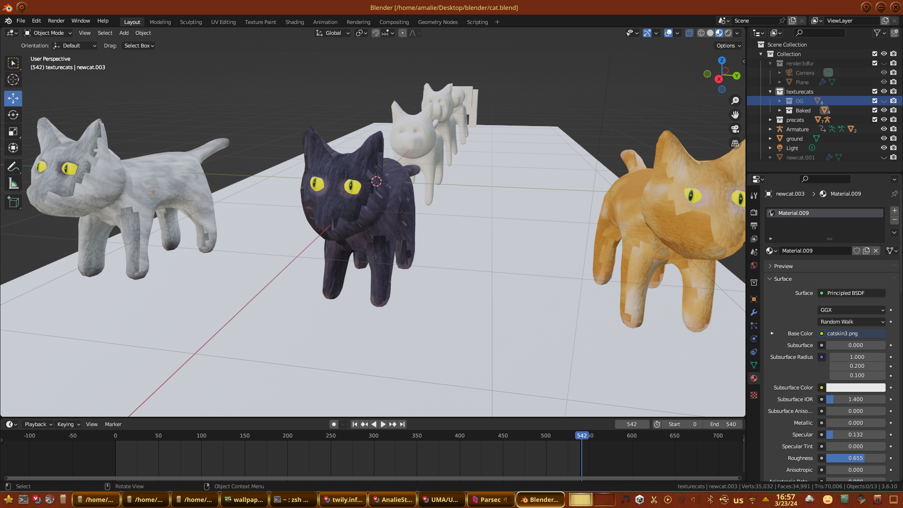Toggle camera view in viewport

pos(735,129)
